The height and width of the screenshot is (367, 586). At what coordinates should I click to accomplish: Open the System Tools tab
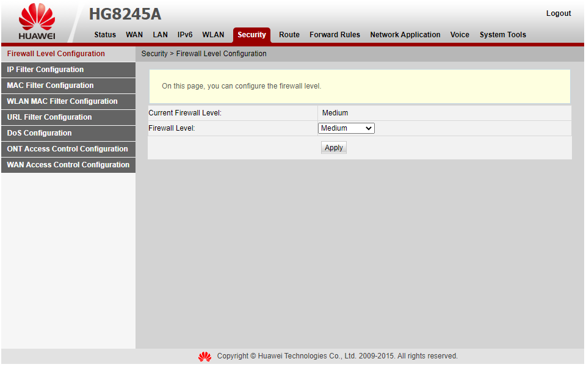point(502,35)
